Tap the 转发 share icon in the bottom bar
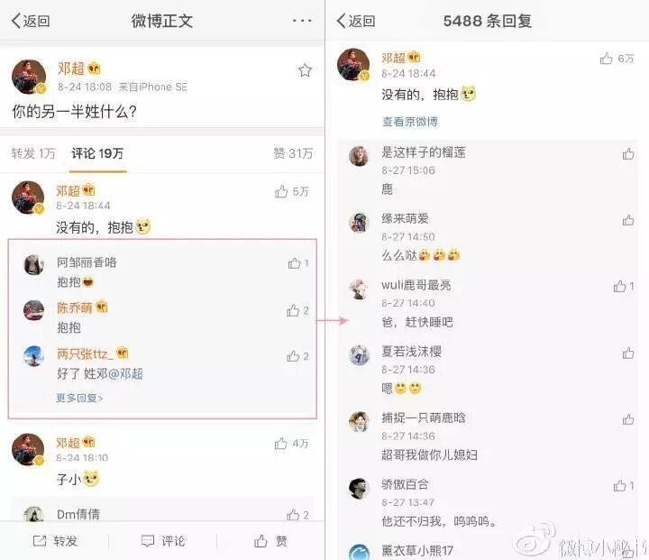Image resolution: width=649 pixels, height=560 pixels. (40, 540)
